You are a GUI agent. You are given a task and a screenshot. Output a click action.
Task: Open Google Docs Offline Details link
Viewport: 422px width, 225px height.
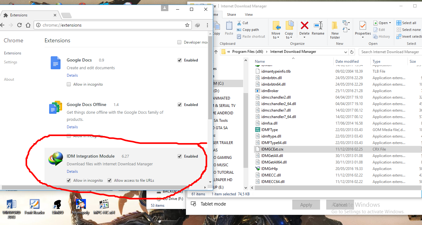(x=72, y=127)
